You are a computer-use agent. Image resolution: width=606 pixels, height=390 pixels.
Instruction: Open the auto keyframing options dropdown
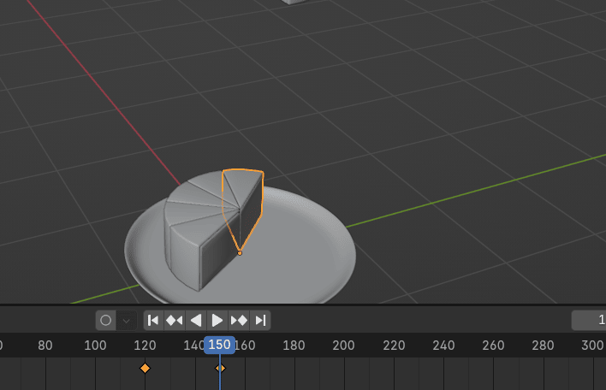tap(127, 320)
